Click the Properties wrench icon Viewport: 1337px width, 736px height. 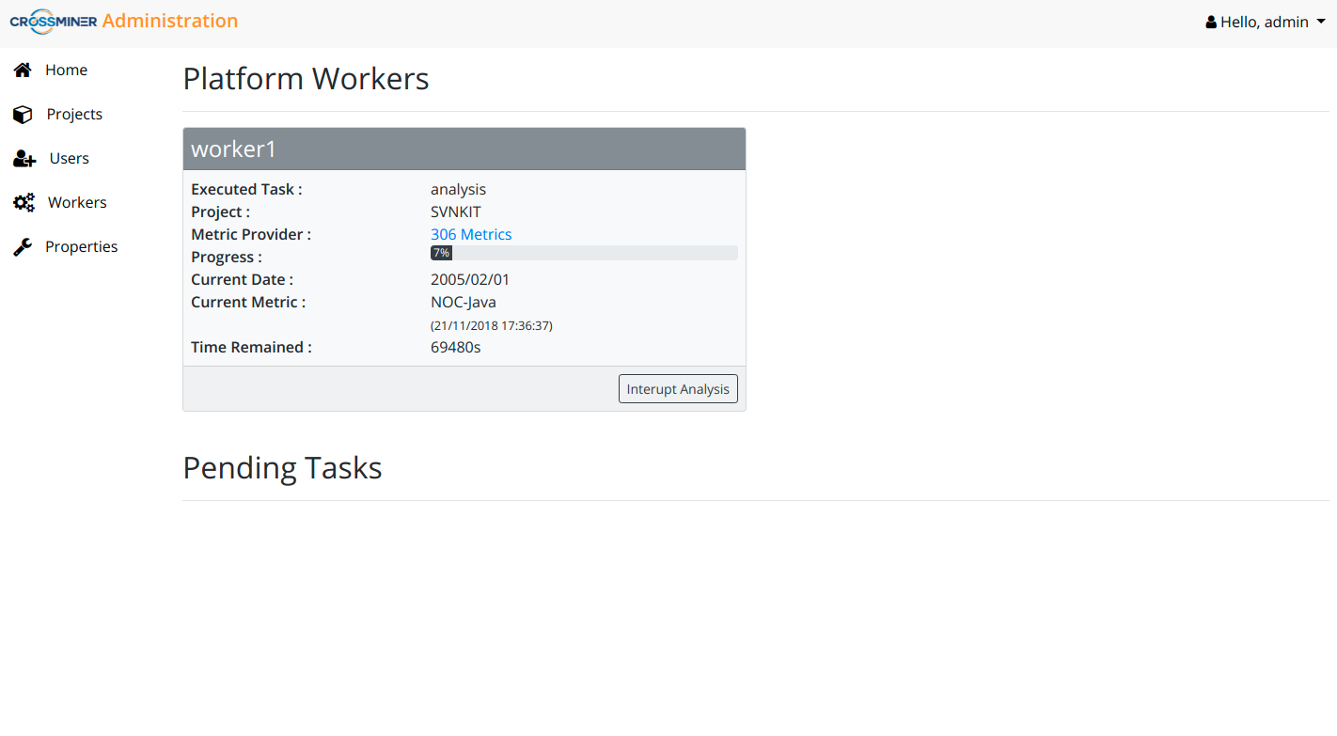23,247
